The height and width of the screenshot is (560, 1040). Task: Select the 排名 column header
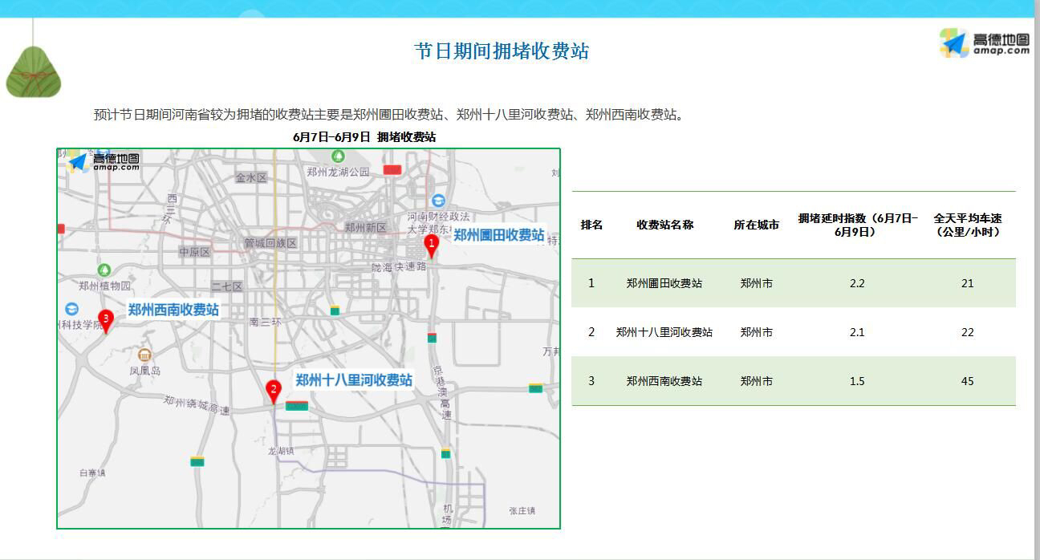click(591, 225)
